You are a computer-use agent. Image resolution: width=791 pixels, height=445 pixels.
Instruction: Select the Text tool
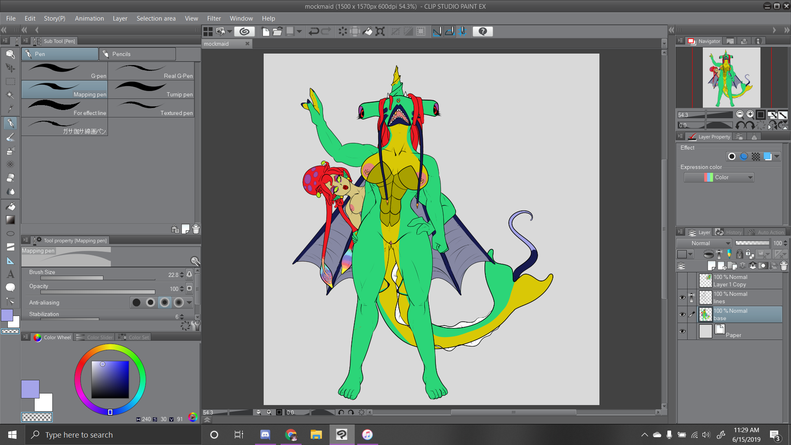pos(10,274)
